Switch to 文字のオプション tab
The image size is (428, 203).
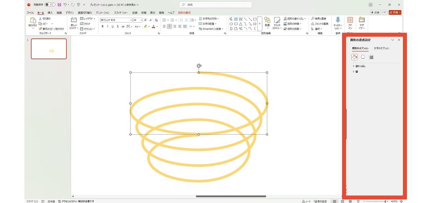pyautogui.click(x=381, y=48)
